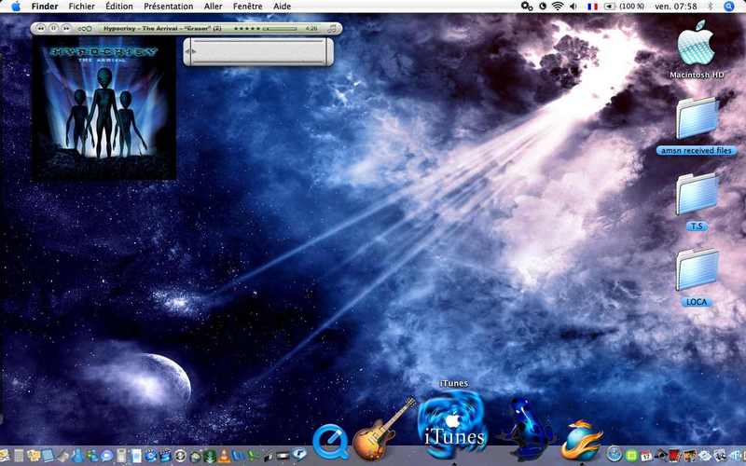The image size is (746, 466).
Task: Open the battery status menu
Action: pos(624,7)
